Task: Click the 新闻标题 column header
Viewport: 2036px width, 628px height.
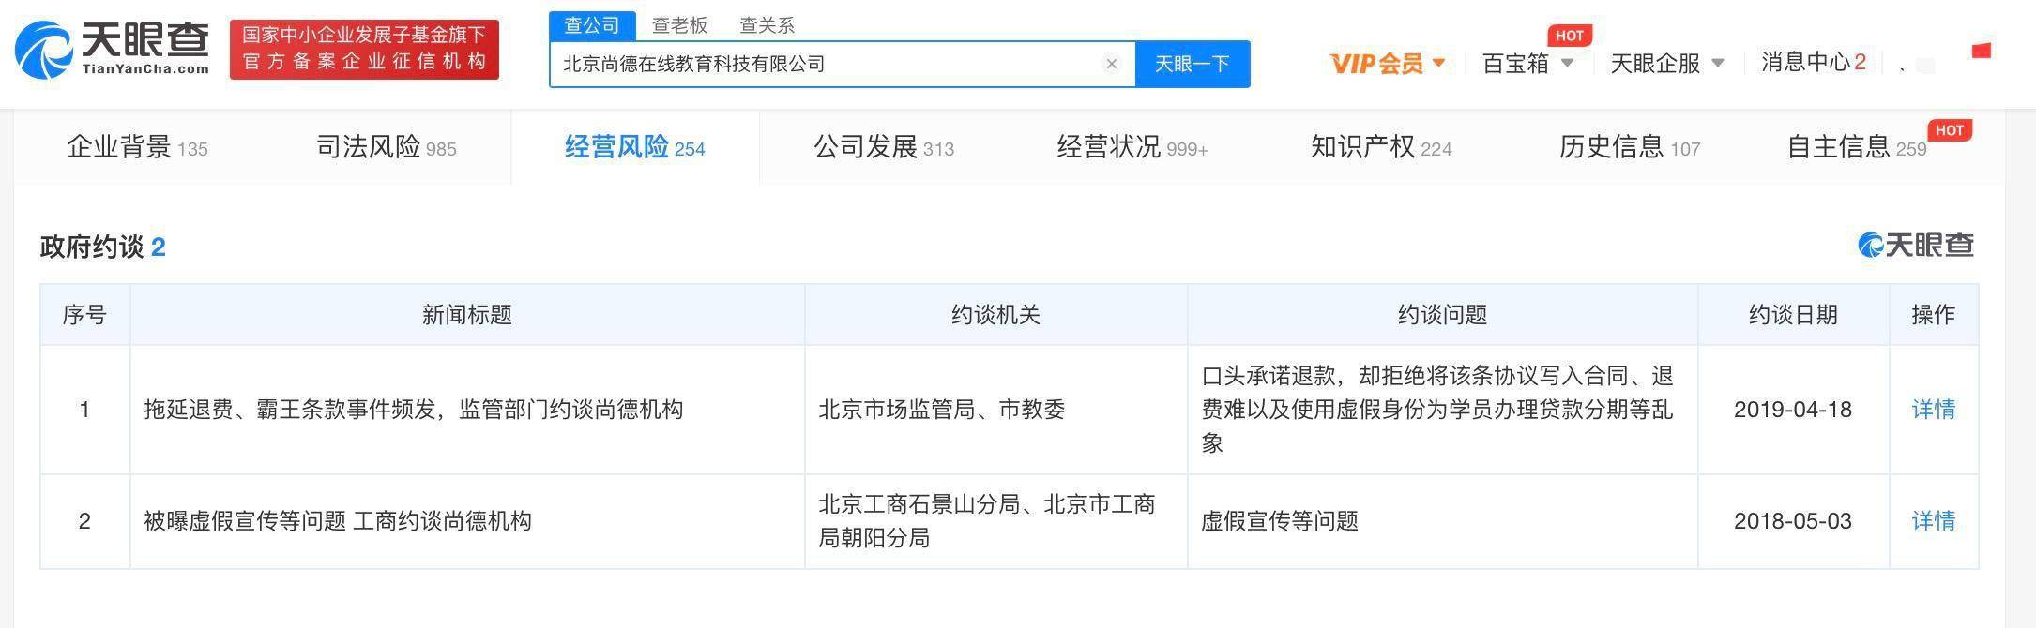Action: point(467,315)
